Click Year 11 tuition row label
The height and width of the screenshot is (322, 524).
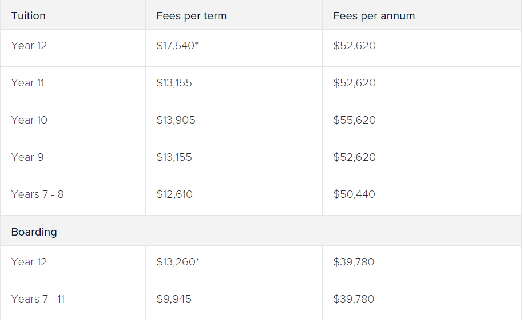coord(27,83)
